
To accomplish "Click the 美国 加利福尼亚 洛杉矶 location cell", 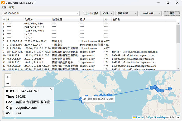I will (65, 55).
